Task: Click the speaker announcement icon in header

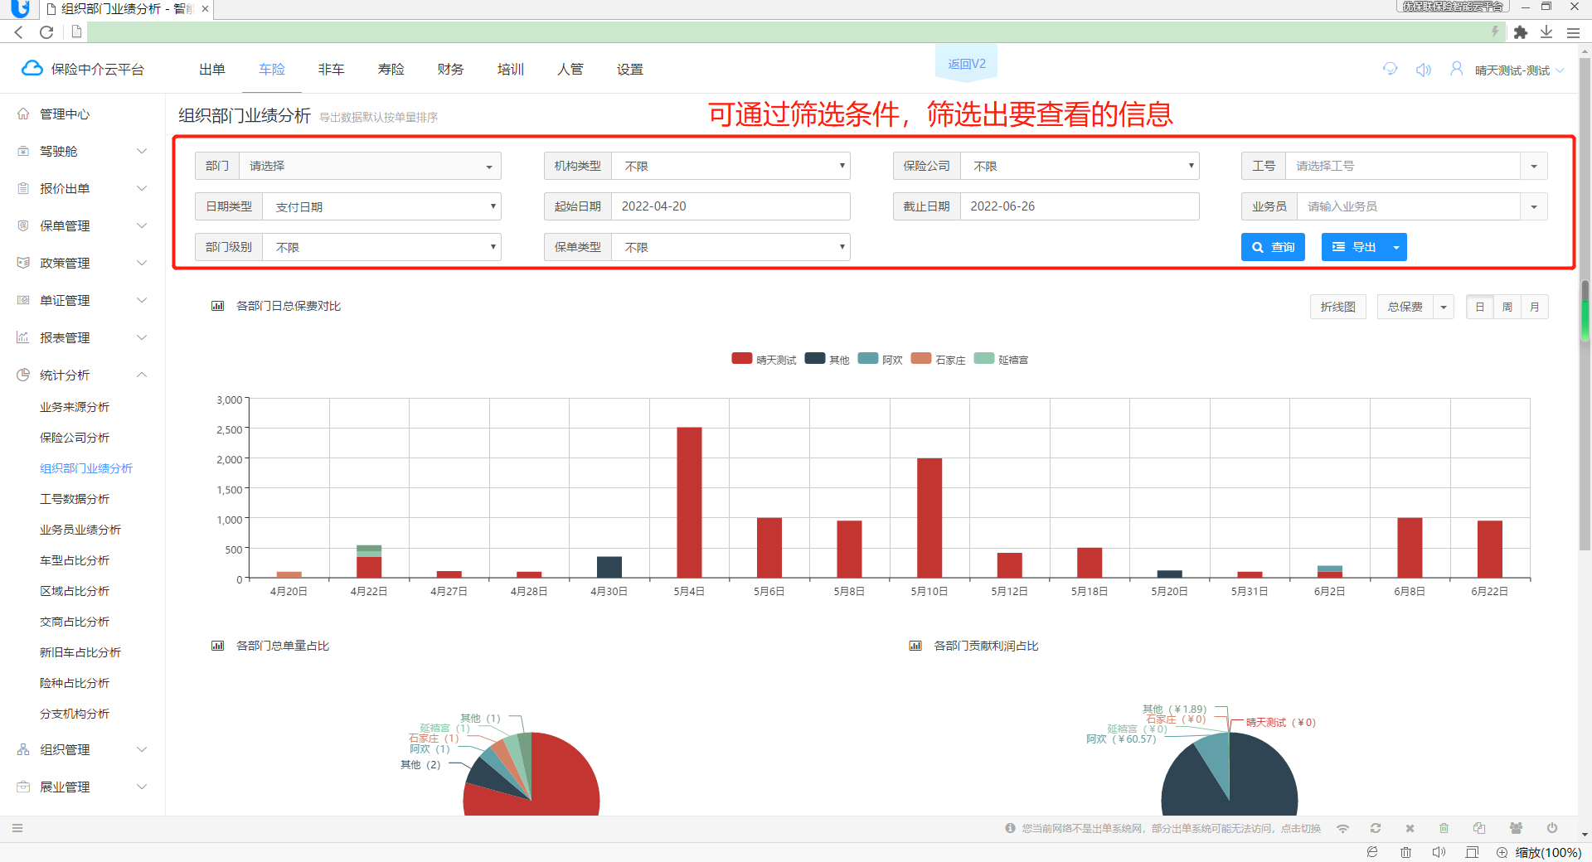Action: click(x=1424, y=70)
